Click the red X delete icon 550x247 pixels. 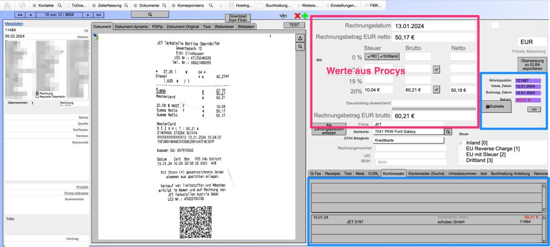[298, 16]
